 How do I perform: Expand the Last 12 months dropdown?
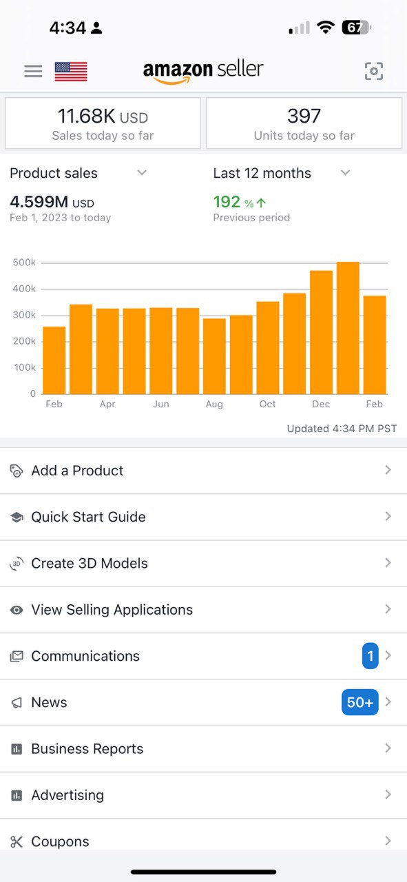click(x=346, y=172)
